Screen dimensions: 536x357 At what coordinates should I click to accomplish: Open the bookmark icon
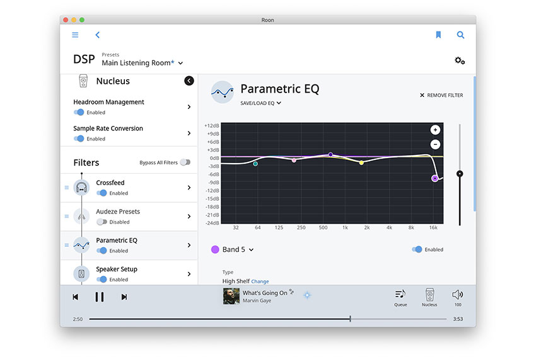click(x=438, y=35)
